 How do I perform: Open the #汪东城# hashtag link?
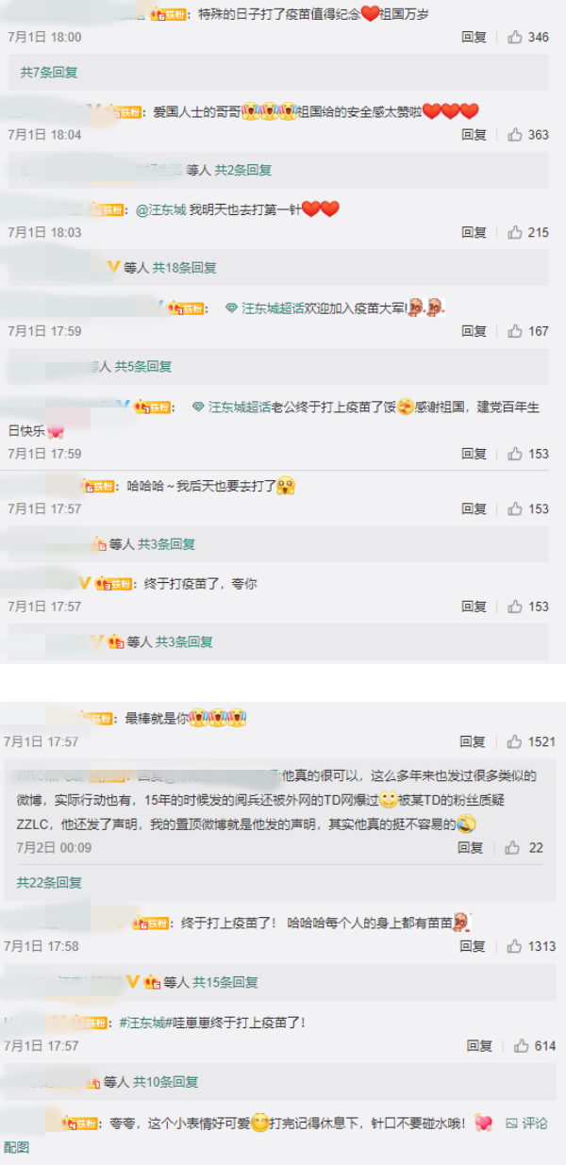click(x=146, y=1024)
